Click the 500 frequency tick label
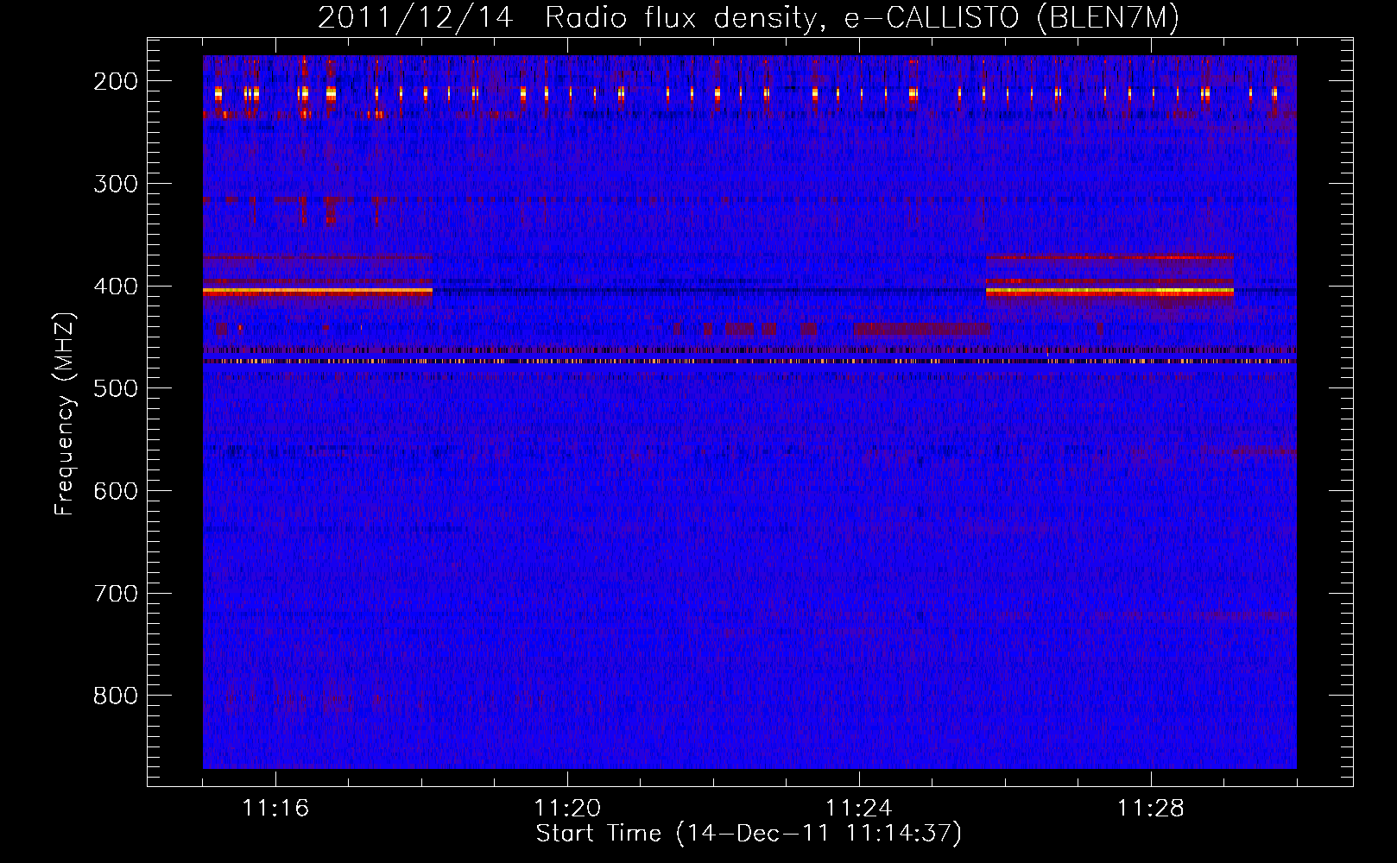 tap(116, 388)
